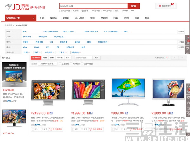The width and height of the screenshot is (190, 143).
Task: Click 多选 plus in the 品牌 row
Action: coord(181,31)
